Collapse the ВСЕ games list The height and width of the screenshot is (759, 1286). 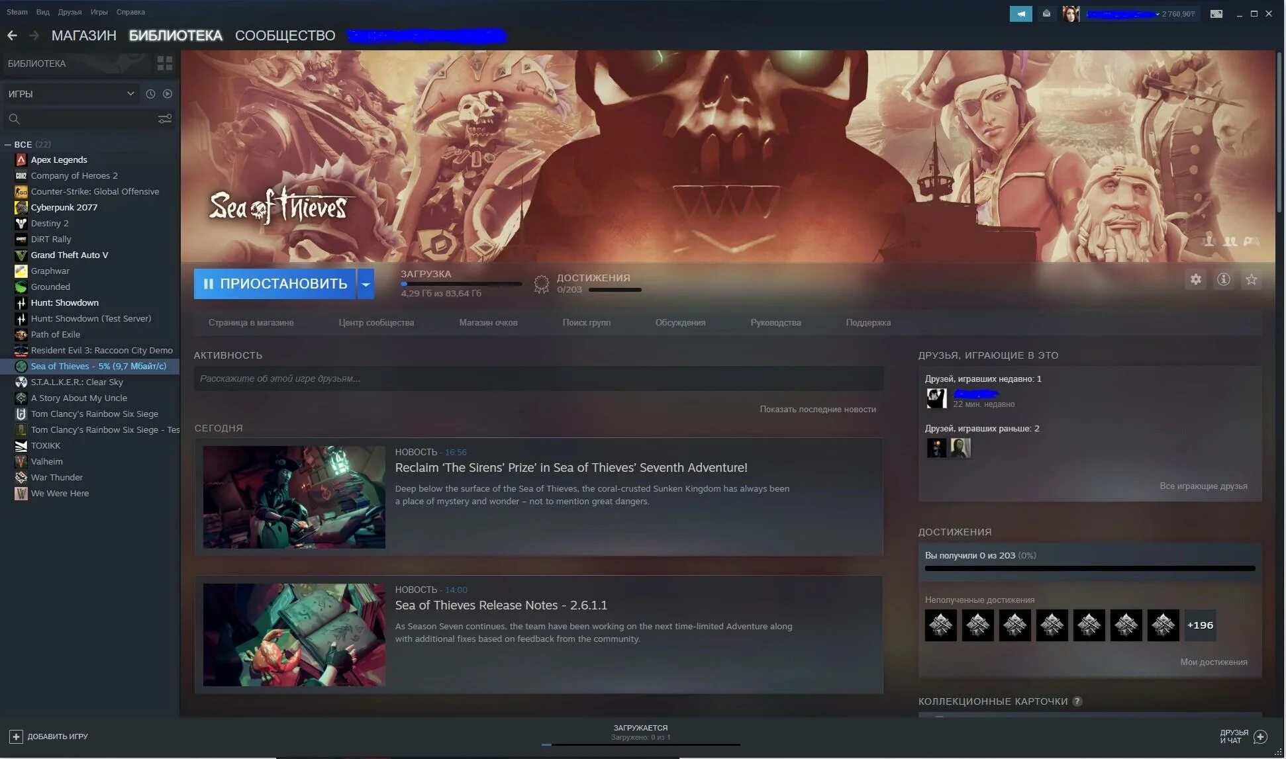(x=8, y=144)
